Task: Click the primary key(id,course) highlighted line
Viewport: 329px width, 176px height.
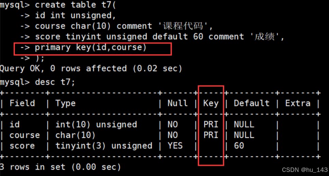Action: coord(93,49)
